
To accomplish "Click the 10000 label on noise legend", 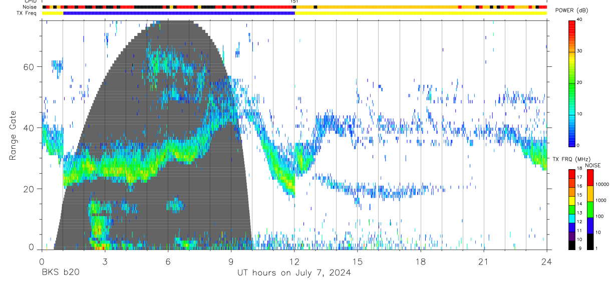I will click(x=601, y=184).
